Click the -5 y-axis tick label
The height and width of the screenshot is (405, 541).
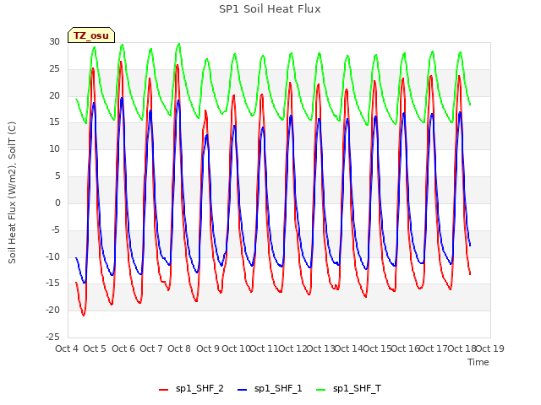[56, 229]
